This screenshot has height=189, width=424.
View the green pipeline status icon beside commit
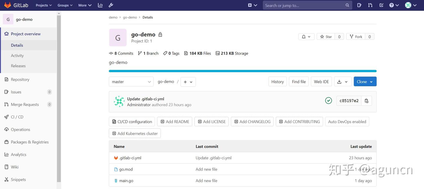[329, 100]
